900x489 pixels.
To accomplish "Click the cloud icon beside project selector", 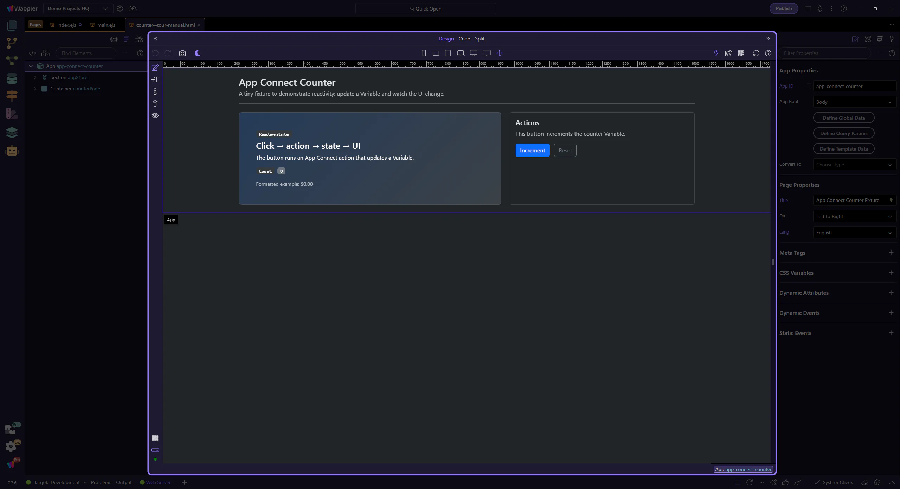I will tap(133, 8).
